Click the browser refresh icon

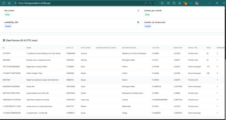pyautogui.click(x=4, y=3)
